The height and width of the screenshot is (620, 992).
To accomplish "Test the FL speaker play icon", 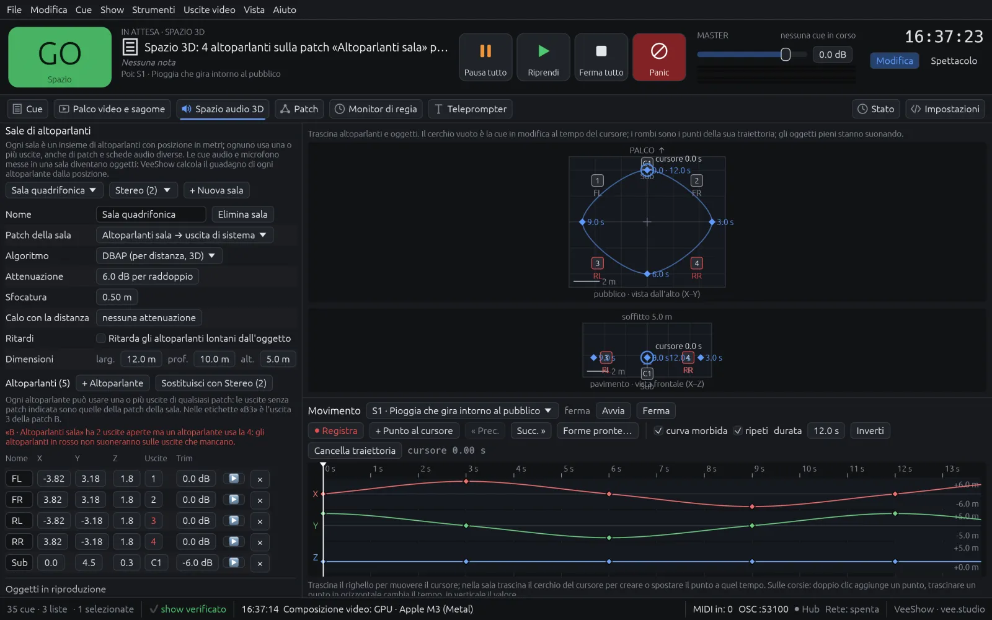I will (x=234, y=479).
